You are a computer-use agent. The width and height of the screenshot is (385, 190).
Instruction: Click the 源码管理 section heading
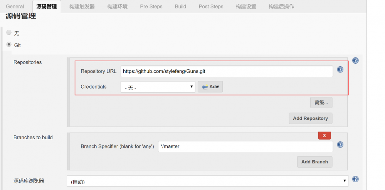21,16
